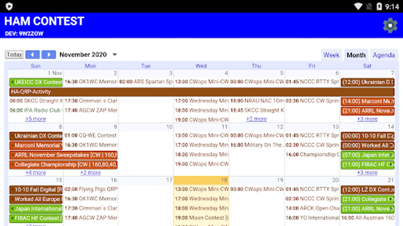Open the (00:00) 10-10 Fall DX event
Viewport: 403px width, 226px height.
coord(368,136)
